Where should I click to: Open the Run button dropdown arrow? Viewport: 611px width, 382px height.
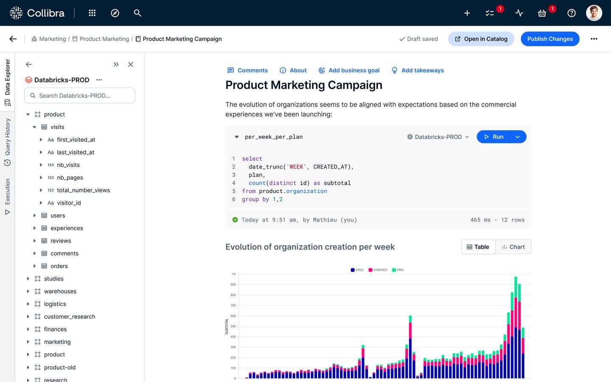(x=518, y=137)
